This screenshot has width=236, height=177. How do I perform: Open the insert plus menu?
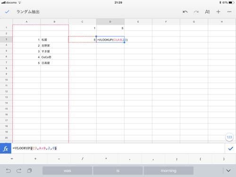click(218, 12)
